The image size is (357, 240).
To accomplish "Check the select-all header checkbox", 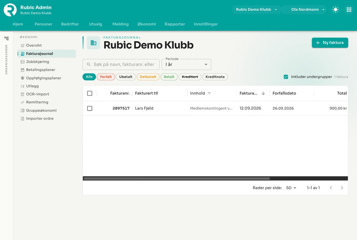I will point(90,93).
